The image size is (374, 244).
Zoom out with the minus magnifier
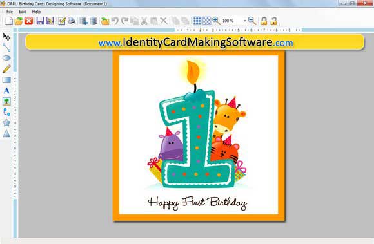[252, 21]
